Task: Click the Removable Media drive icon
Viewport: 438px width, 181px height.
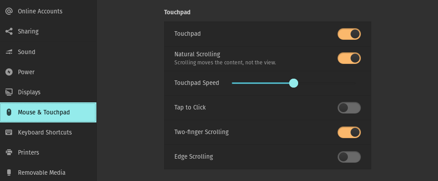Action: 9,173
